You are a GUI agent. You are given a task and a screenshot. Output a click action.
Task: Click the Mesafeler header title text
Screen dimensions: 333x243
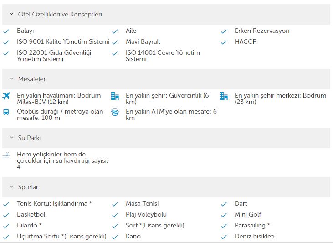32,79
